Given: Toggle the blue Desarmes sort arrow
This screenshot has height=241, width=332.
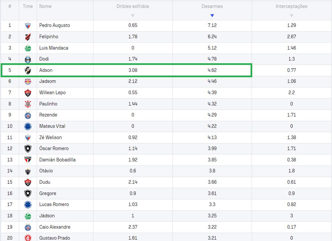Looking at the screenshot, I should (x=212, y=16).
